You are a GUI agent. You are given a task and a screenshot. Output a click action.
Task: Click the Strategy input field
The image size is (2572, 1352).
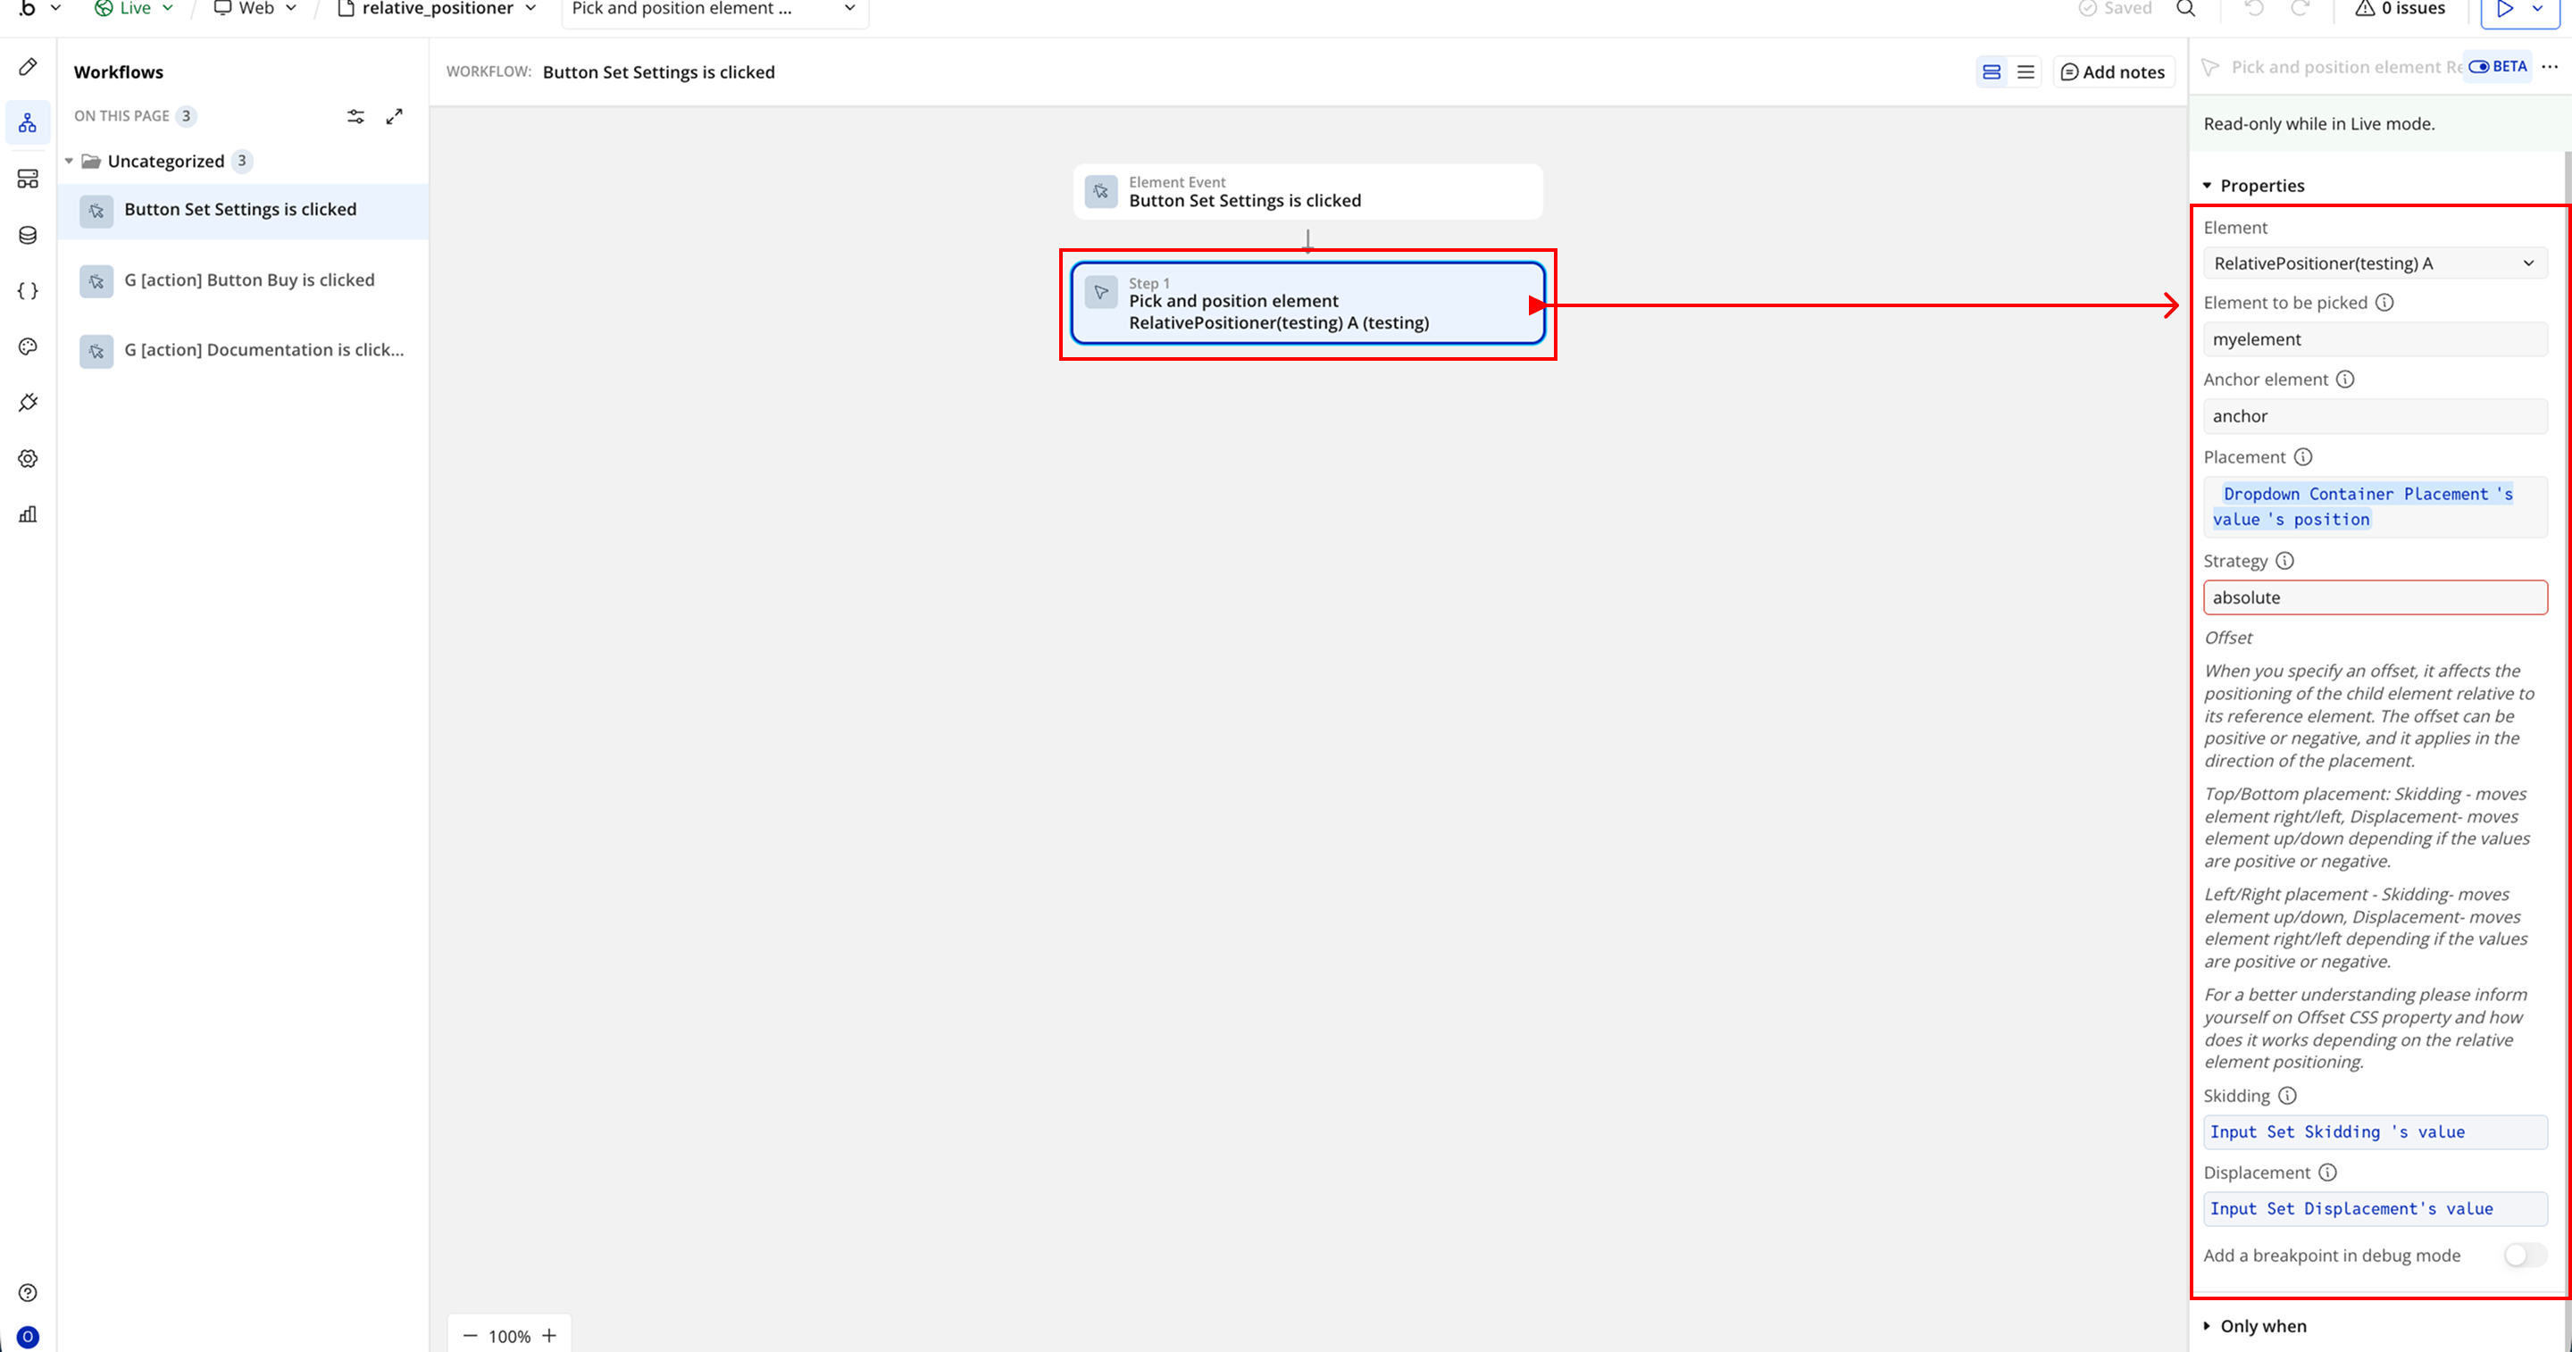click(x=2375, y=597)
